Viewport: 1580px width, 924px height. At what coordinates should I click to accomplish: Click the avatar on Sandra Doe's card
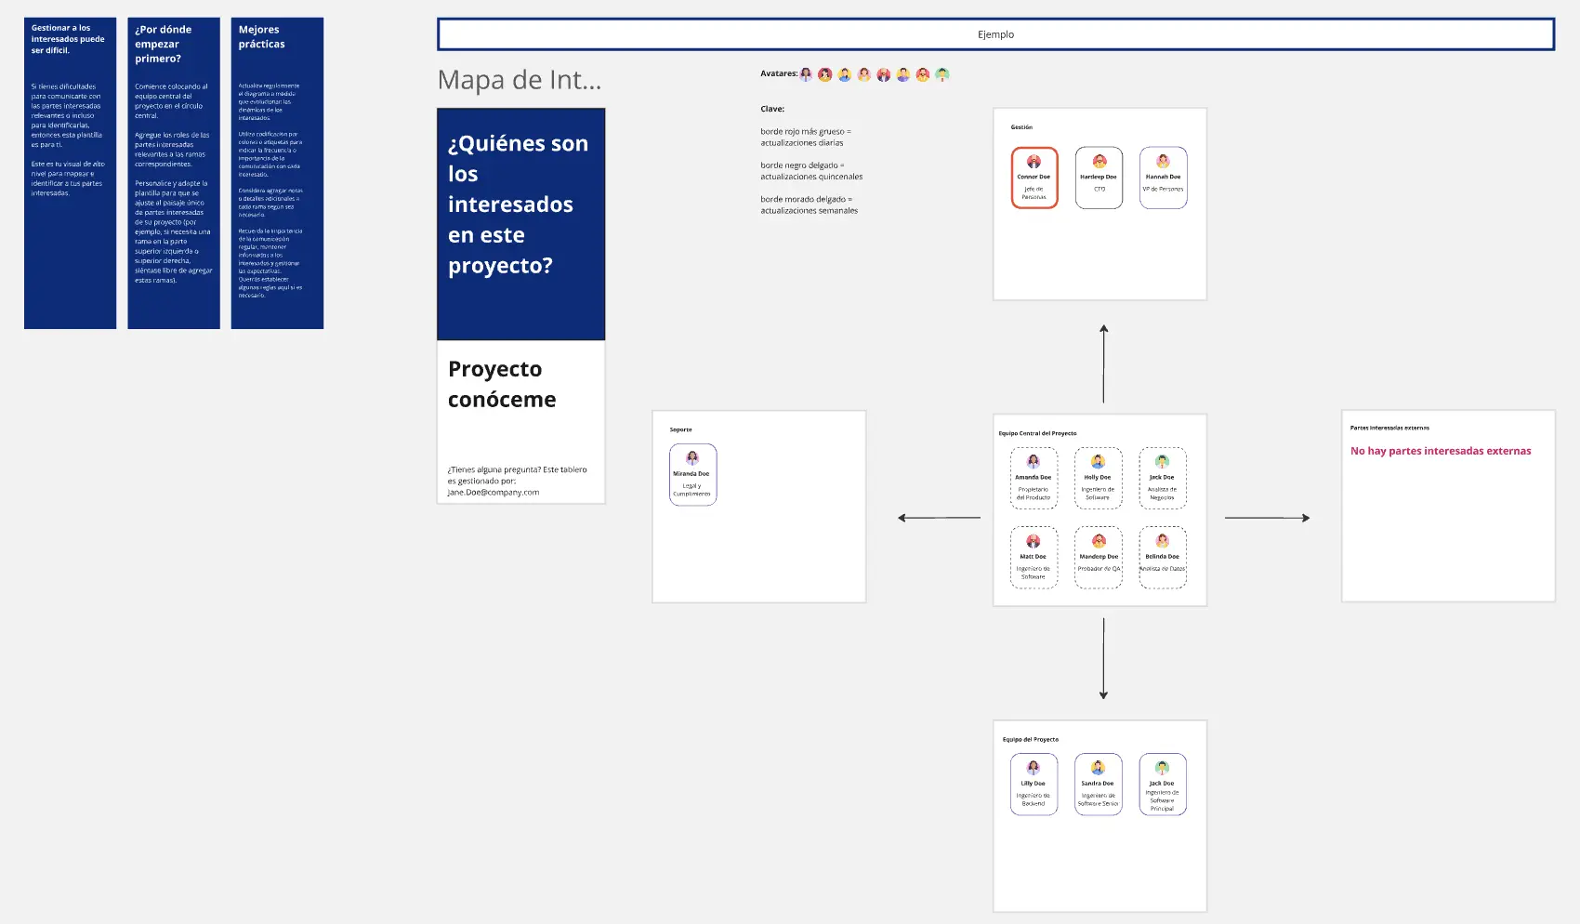(x=1098, y=768)
